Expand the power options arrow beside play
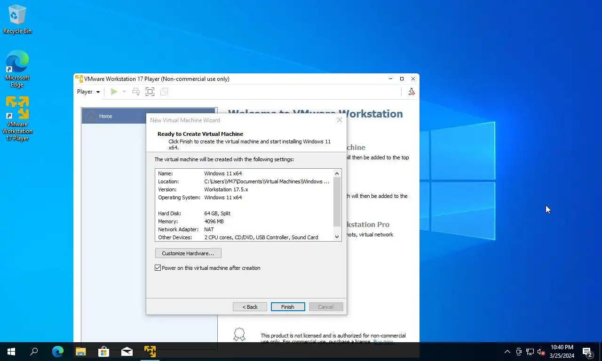 pyautogui.click(x=124, y=92)
